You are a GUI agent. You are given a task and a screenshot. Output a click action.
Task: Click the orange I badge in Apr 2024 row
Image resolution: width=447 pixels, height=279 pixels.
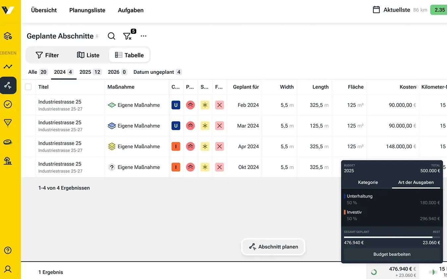click(x=176, y=146)
